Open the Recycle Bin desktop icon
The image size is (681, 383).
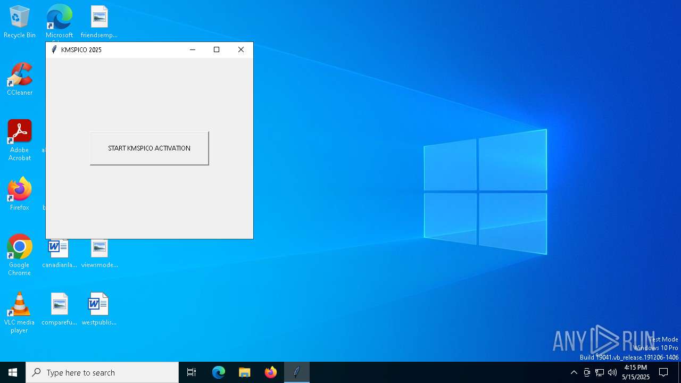(x=20, y=22)
